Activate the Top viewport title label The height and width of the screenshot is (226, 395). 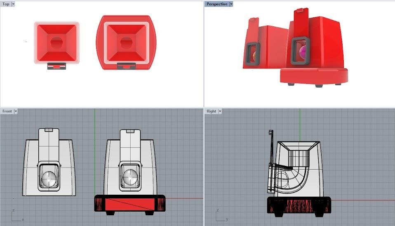point(6,4)
